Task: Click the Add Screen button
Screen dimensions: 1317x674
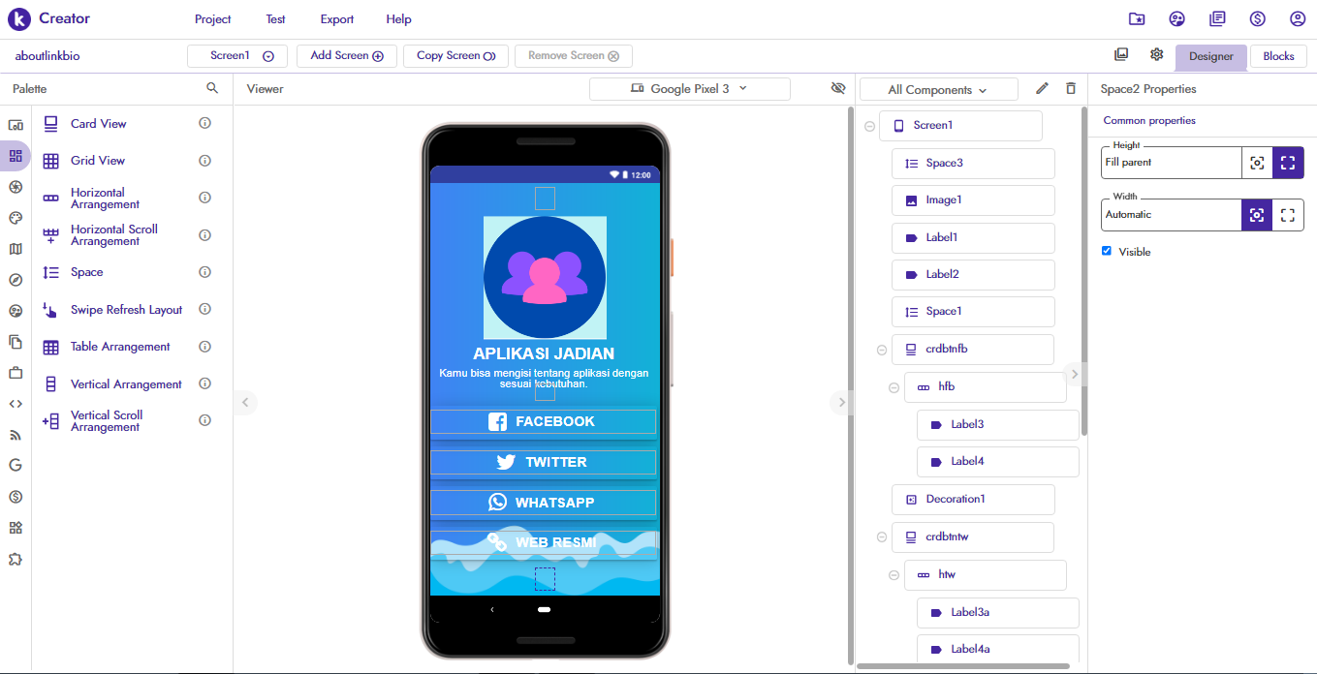Action: 346,56
